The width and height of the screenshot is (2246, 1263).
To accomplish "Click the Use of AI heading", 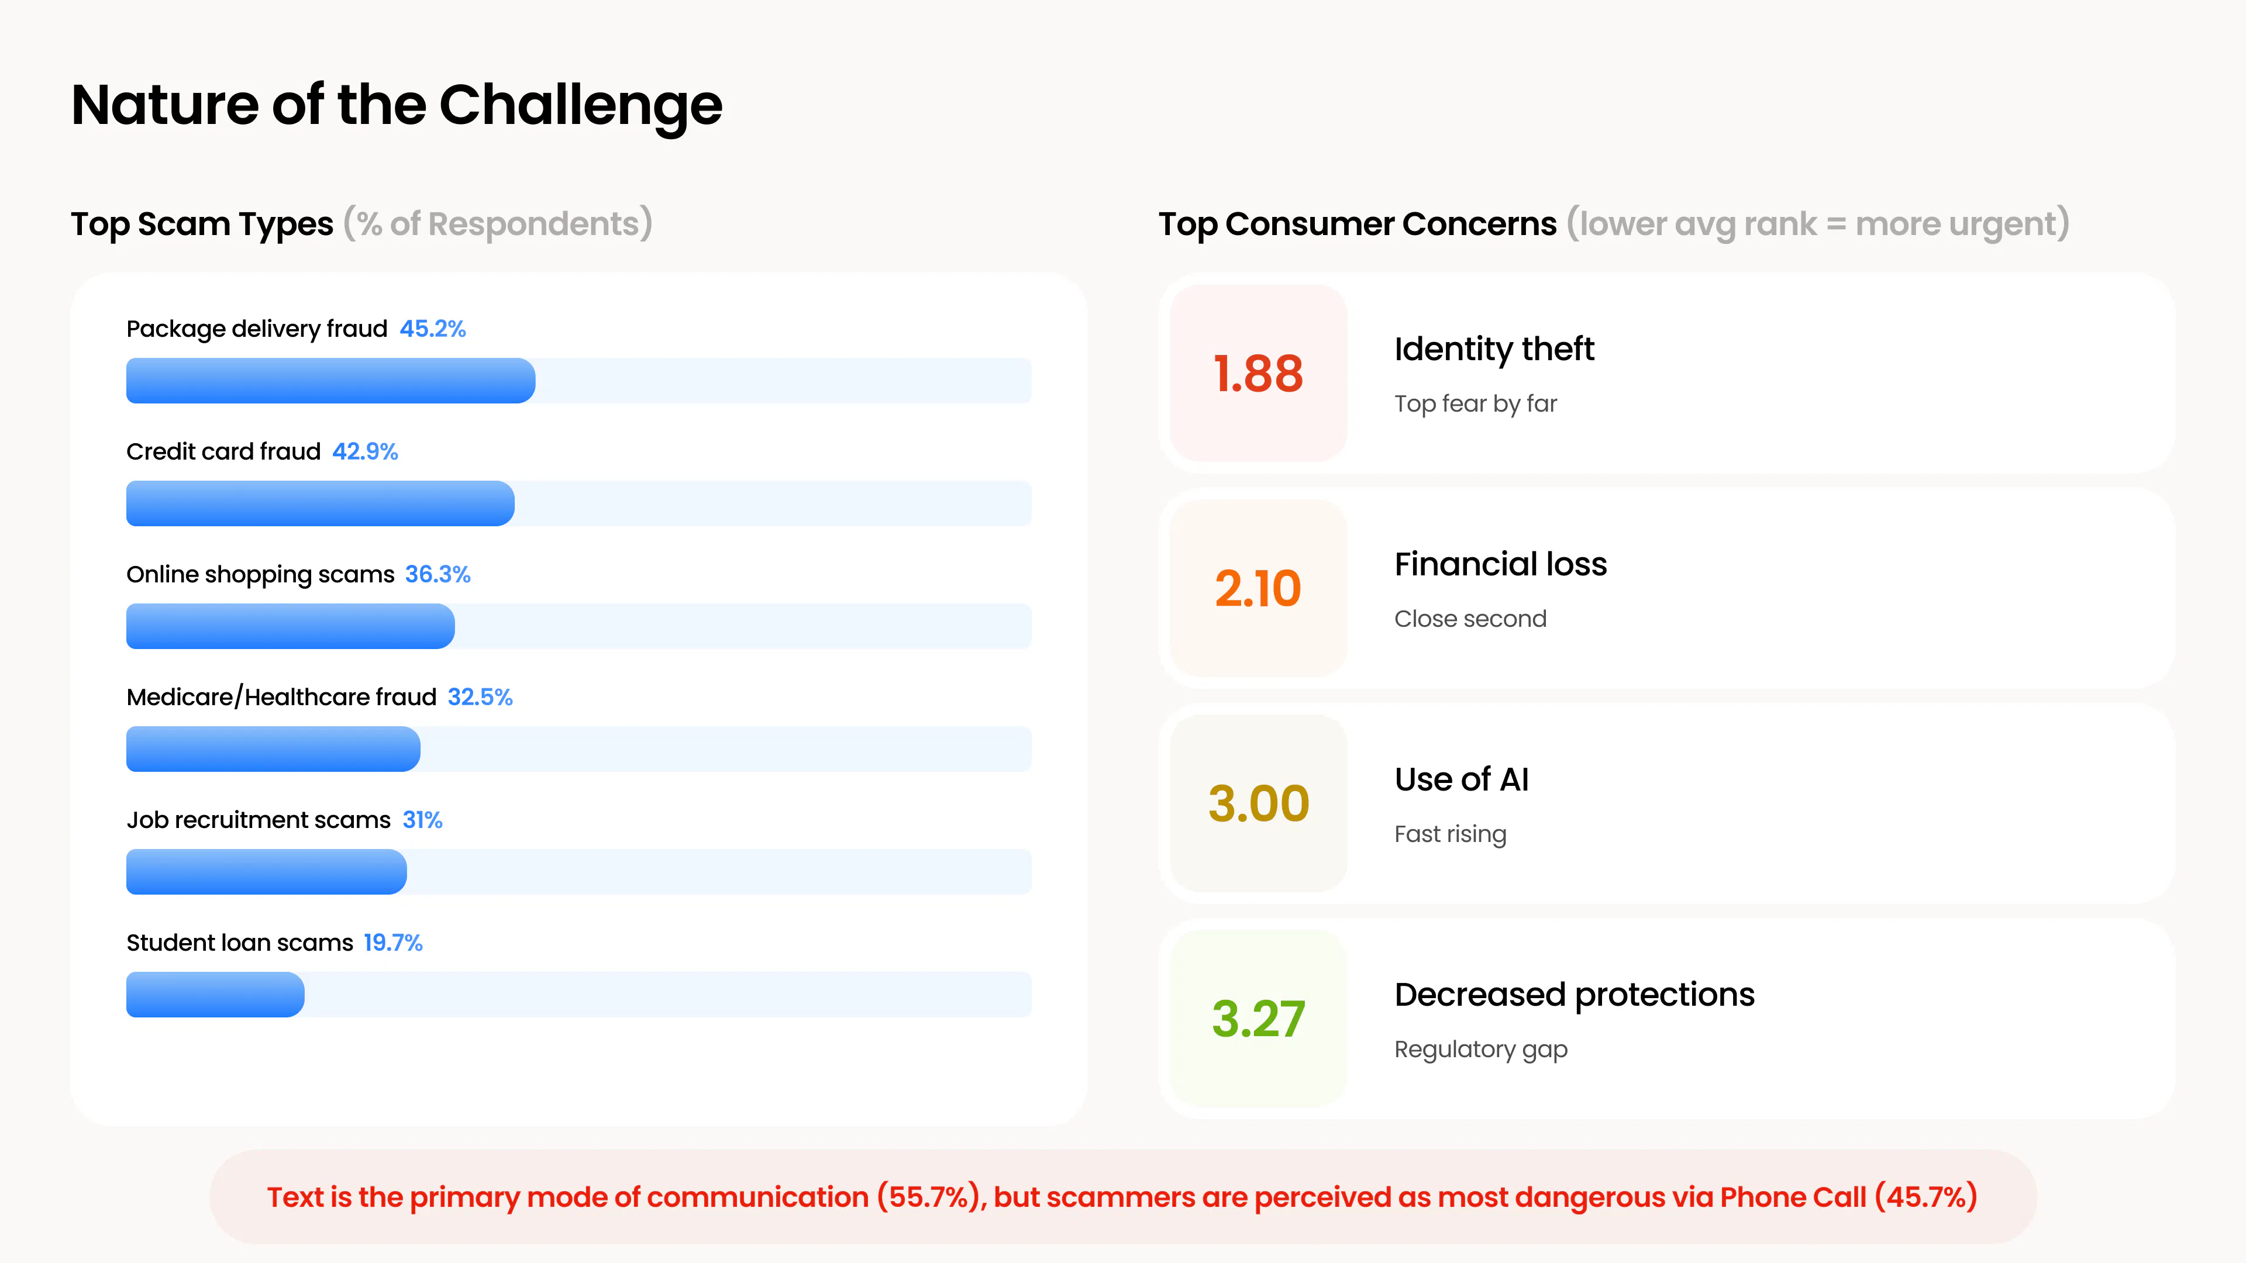I will pyautogui.click(x=1461, y=779).
